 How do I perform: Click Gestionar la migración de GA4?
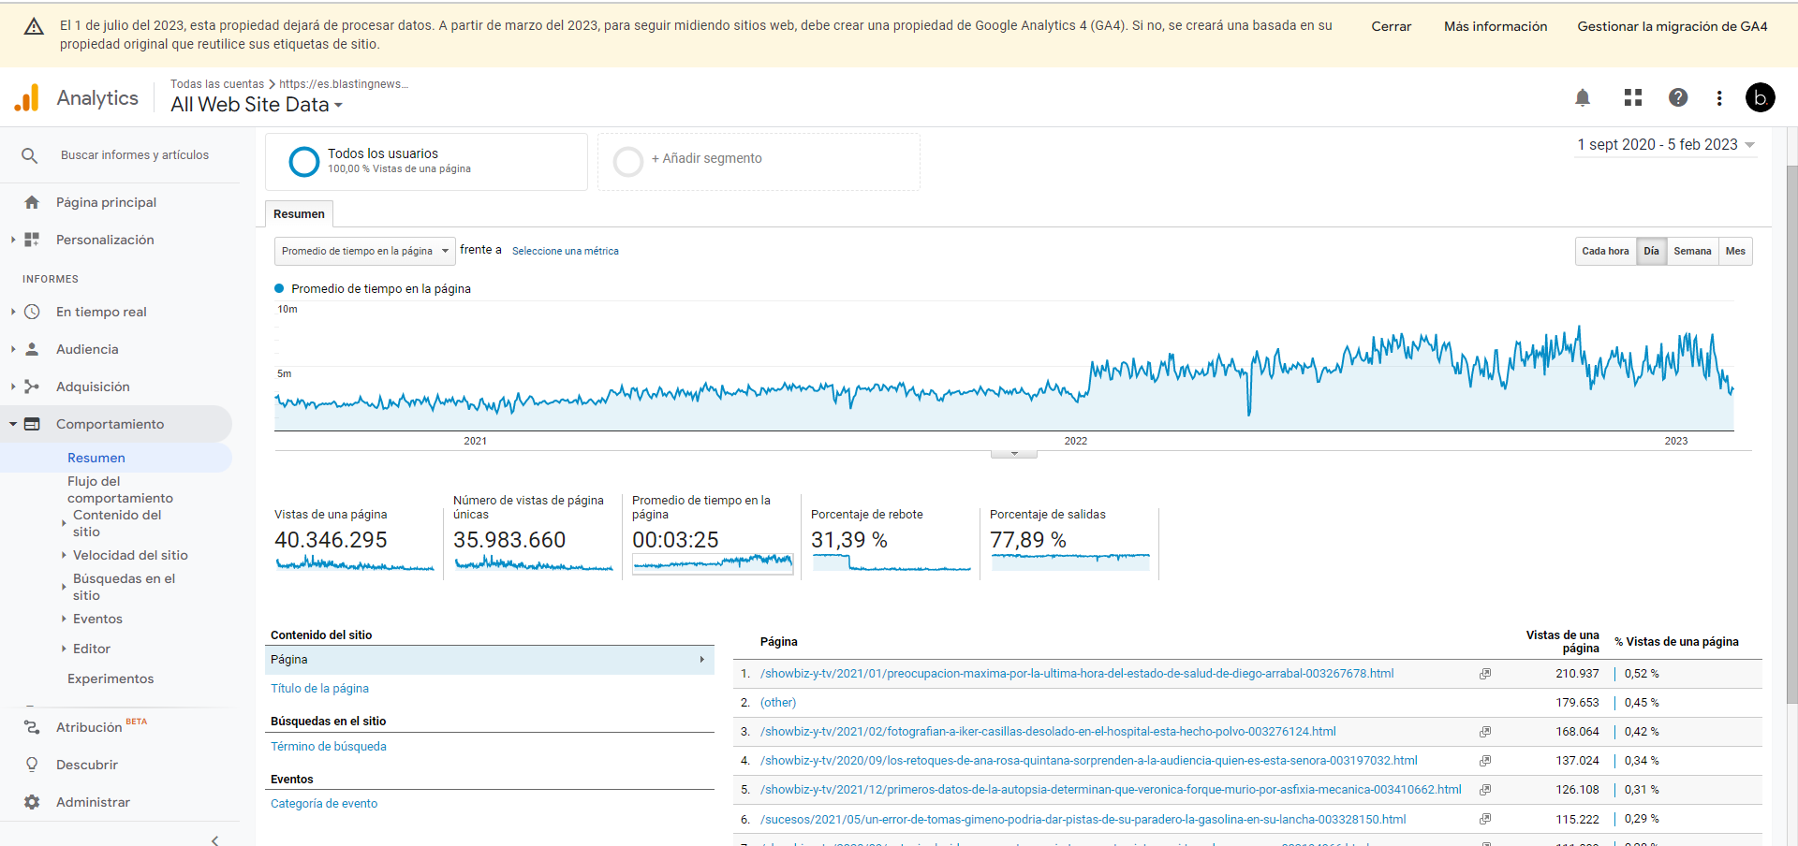[x=1672, y=26]
